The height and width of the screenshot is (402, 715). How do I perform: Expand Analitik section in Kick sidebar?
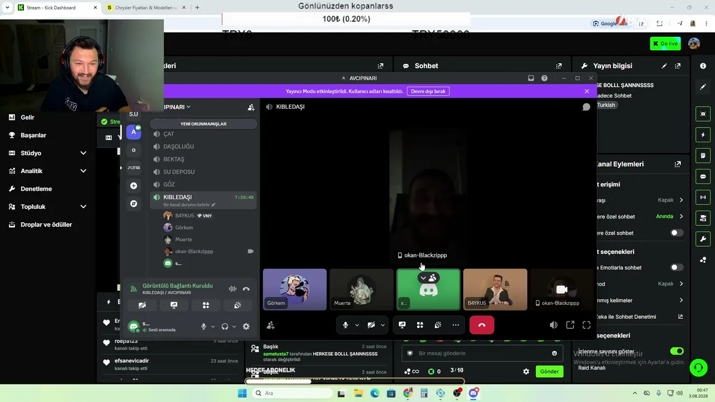click(83, 171)
